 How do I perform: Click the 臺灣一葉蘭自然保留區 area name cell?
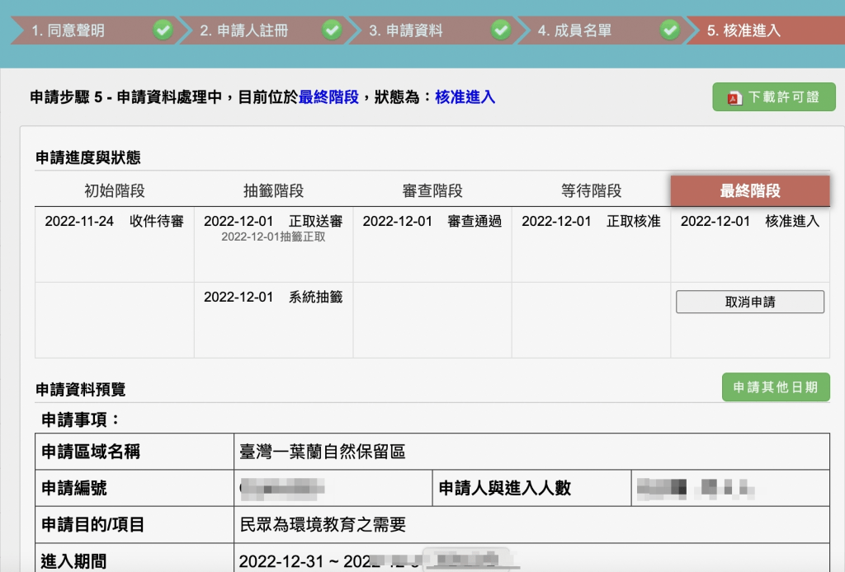[x=322, y=452]
